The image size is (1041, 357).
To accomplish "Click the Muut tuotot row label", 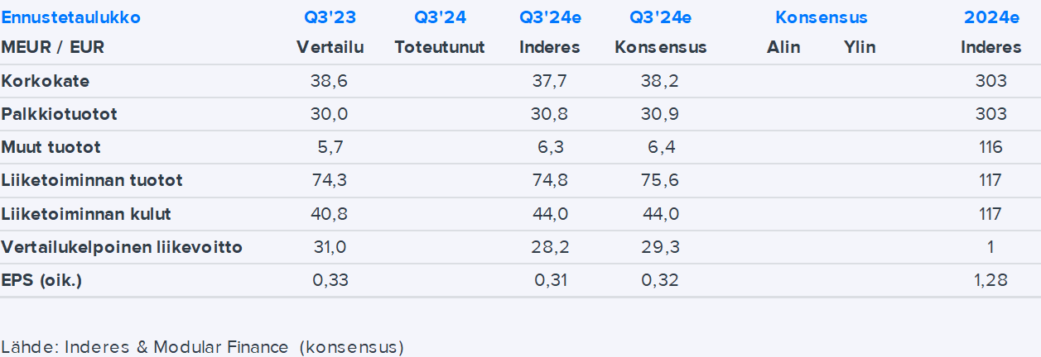I will click(x=51, y=147).
